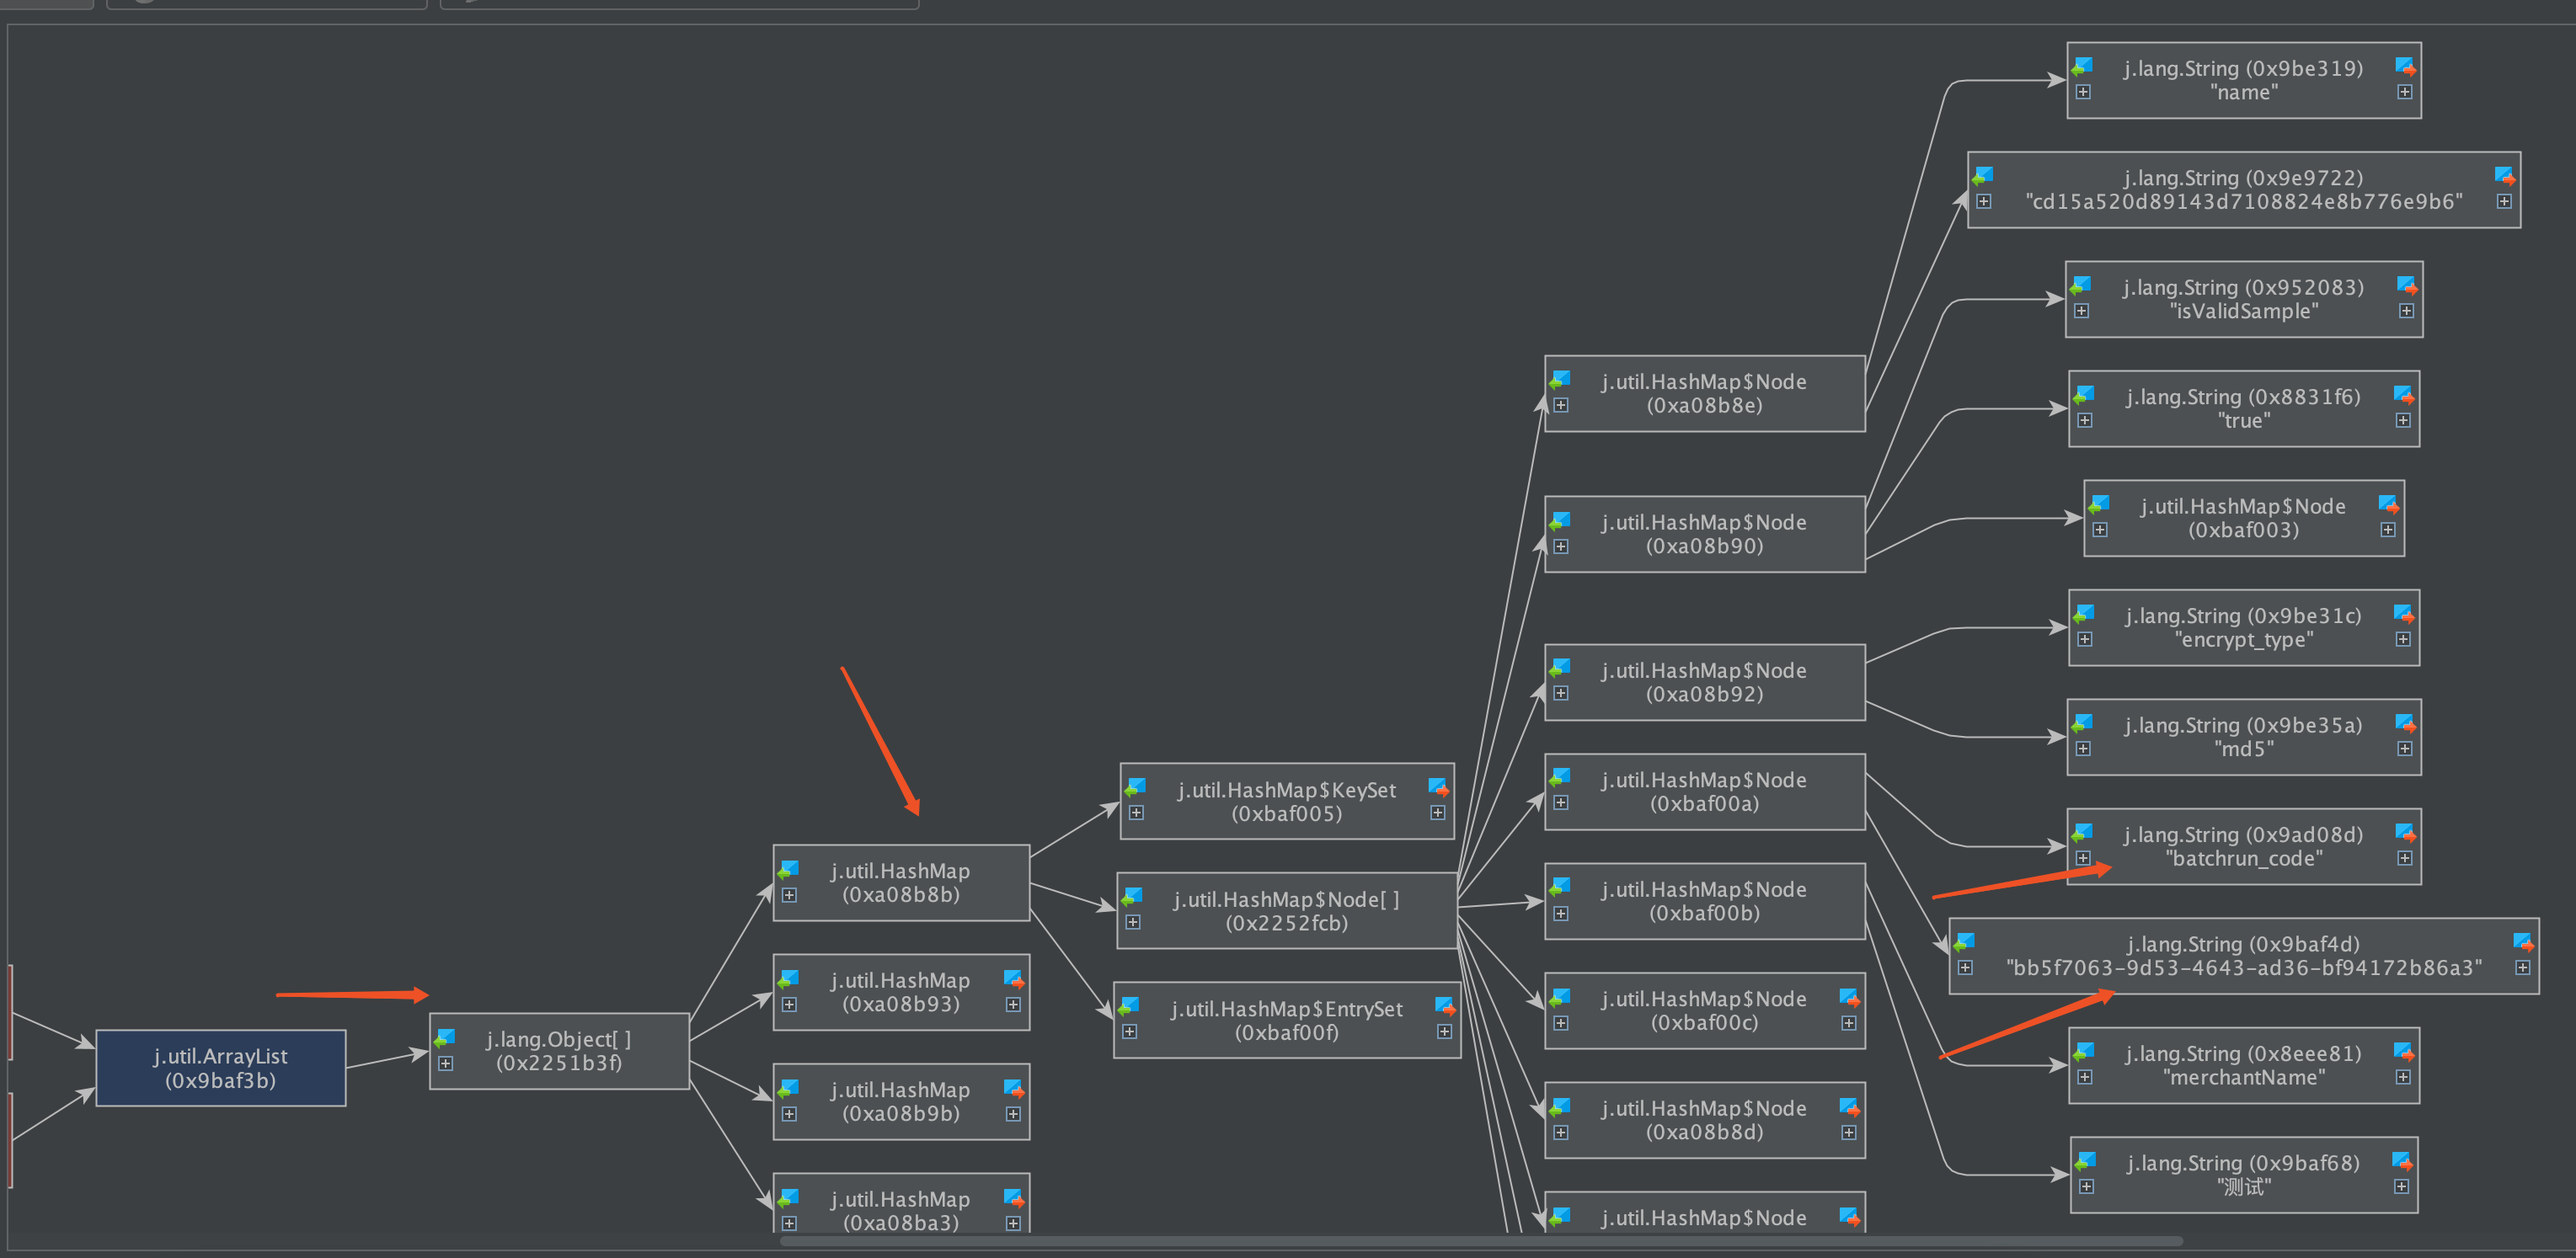Click incoming references icon on String "merchantName"

[x=2084, y=1053]
